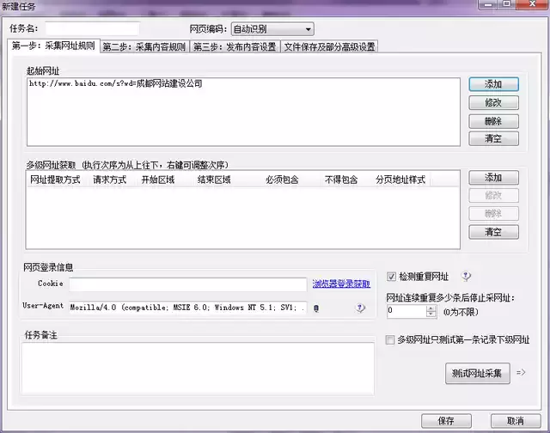Click the 开始区域 column header
This screenshot has width=550, height=433.
(x=158, y=180)
